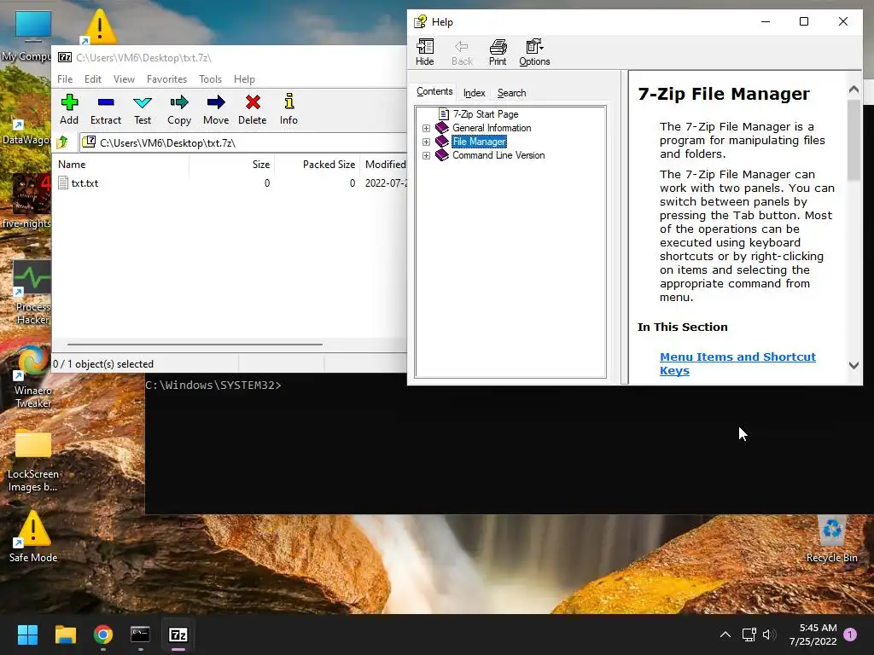Screen dimensions: 874x655
Task: Click the Extract toolbar icon in 7-Zip
Action: pyautogui.click(x=105, y=109)
